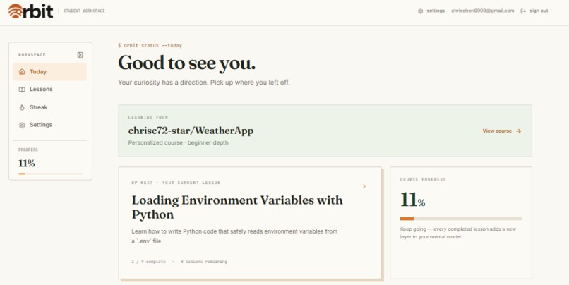This screenshot has width=569, height=285.
Task: Click the STUDENT WORKSPACE label in the header
Action: tap(84, 11)
